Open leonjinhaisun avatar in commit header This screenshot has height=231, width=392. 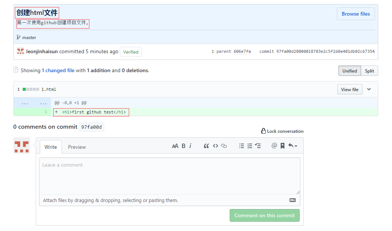coord(20,51)
